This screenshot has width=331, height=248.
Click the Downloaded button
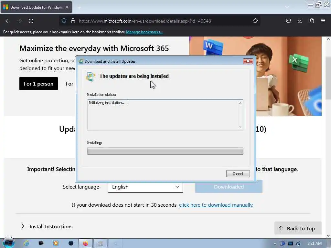(x=229, y=187)
